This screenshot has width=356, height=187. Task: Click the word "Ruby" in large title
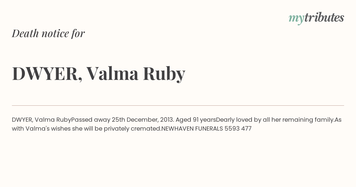click(x=164, y=74)
